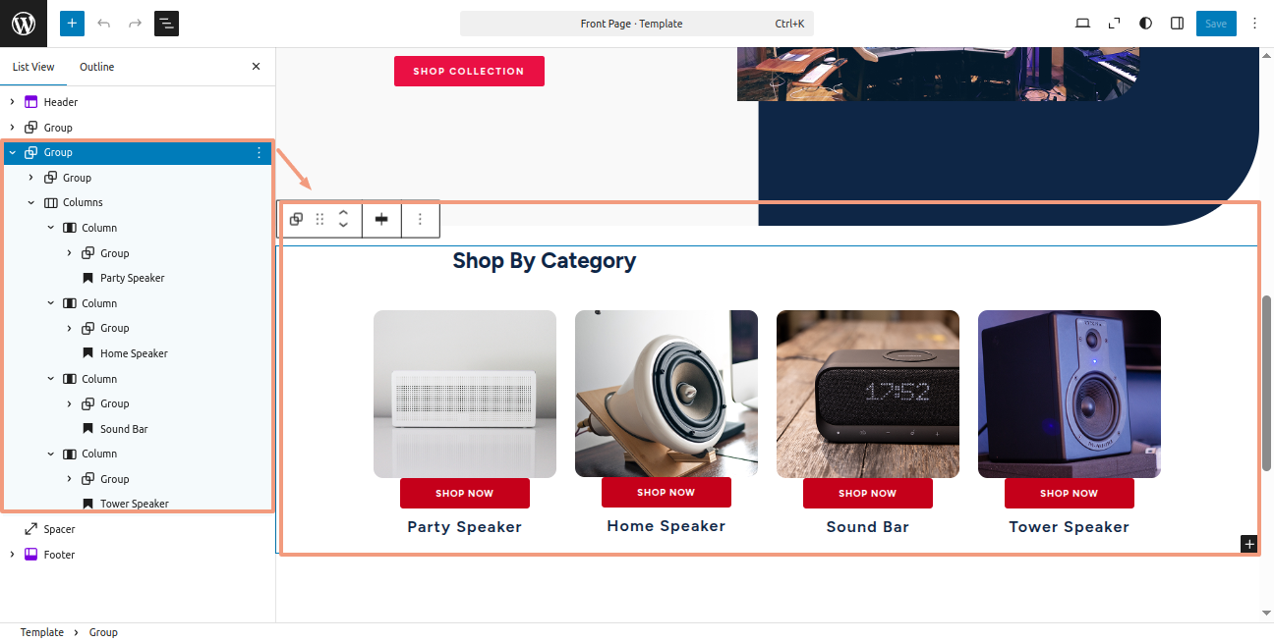The width and height of the screenshot is (1274, 642).
Task: Click the Tower Speaker product image
Action: [x=1070, y=394]
